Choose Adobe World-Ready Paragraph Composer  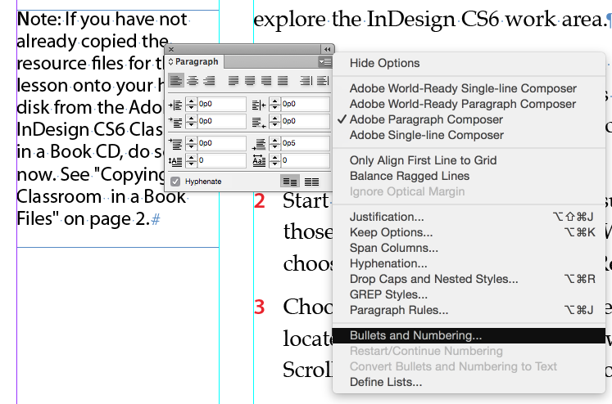[469, 104]
